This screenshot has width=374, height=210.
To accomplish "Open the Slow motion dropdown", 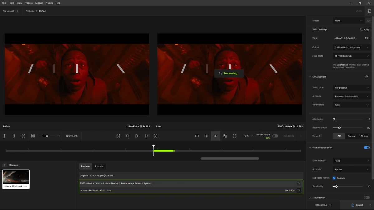I will 352,161.
